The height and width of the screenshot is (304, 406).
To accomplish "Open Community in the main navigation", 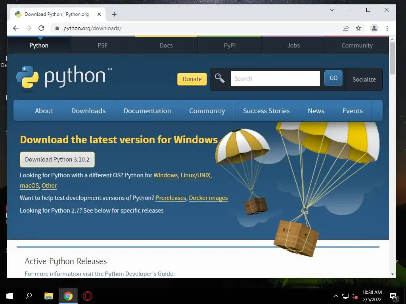I will pos(207,111).
